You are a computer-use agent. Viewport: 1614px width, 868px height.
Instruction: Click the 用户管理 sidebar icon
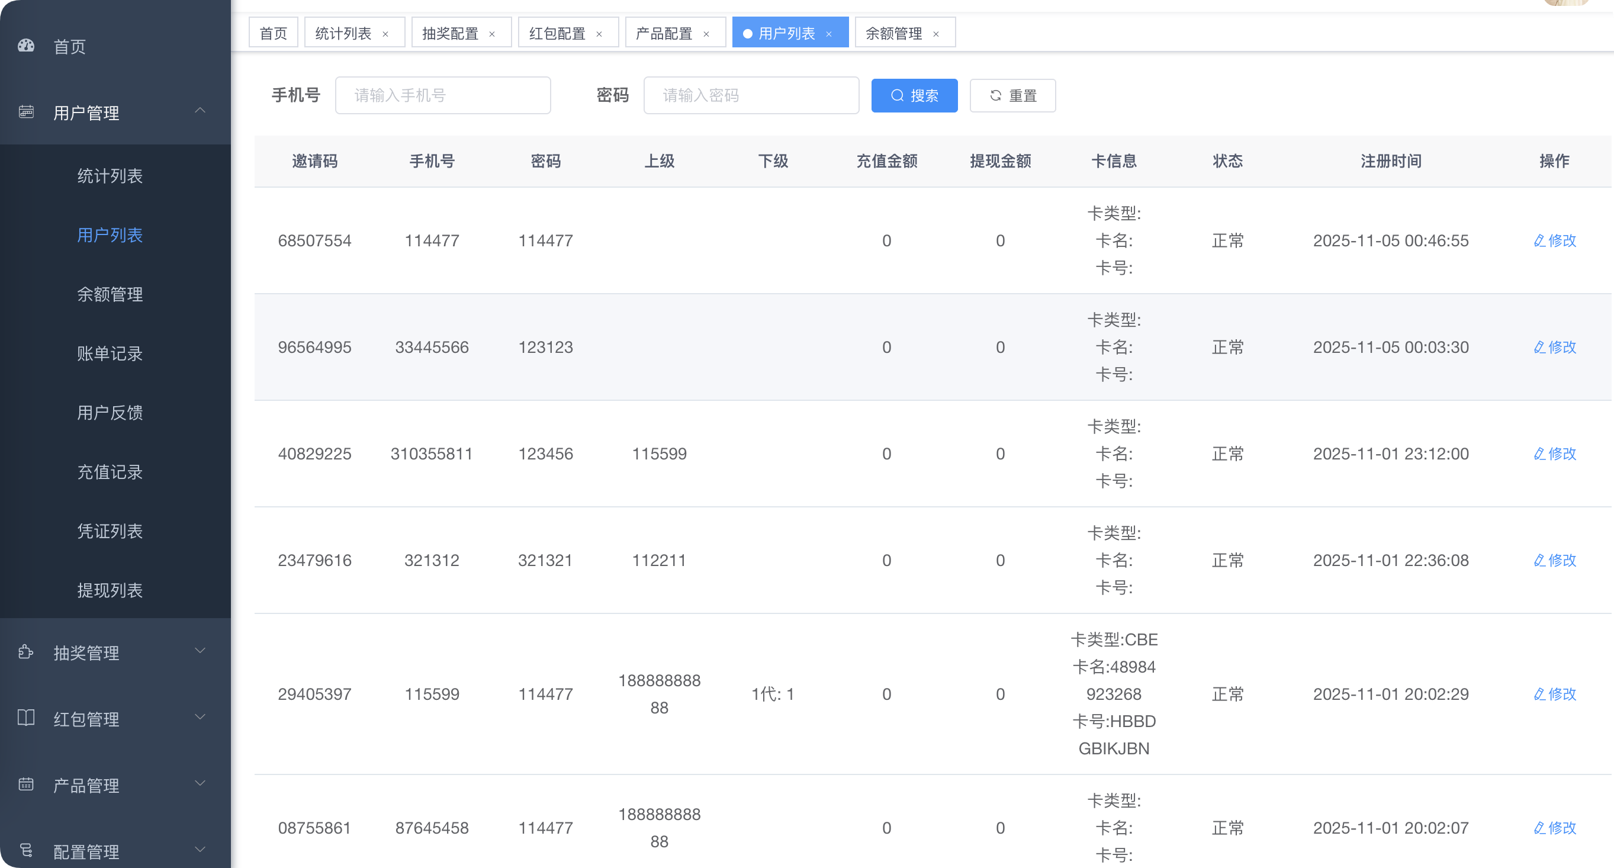pyautogui.click(x=25, y=112)
